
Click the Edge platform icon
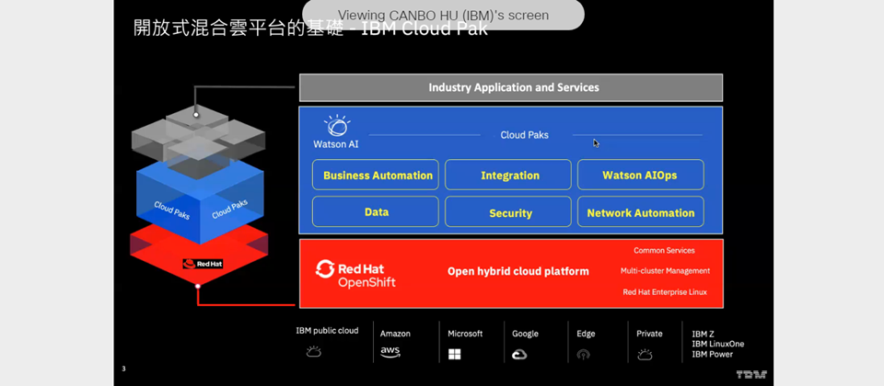(584, 355)
